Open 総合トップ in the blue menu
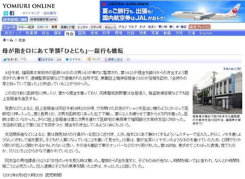 click(x=13, y=33)
